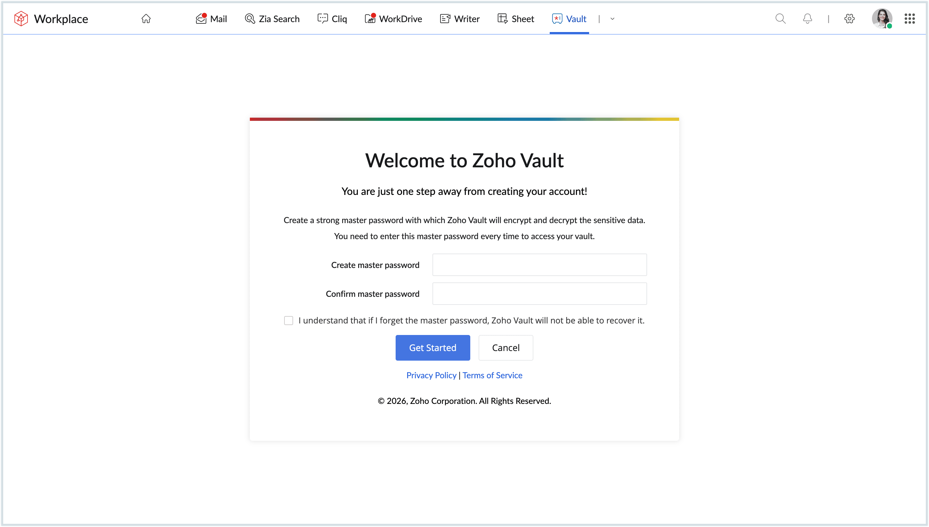Image resolution: width=929 pixels, height=527 pixels.
Task: Click the Cancel button
Action: 506,347
